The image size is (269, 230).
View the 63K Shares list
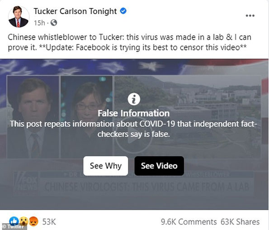click(240, 222)
